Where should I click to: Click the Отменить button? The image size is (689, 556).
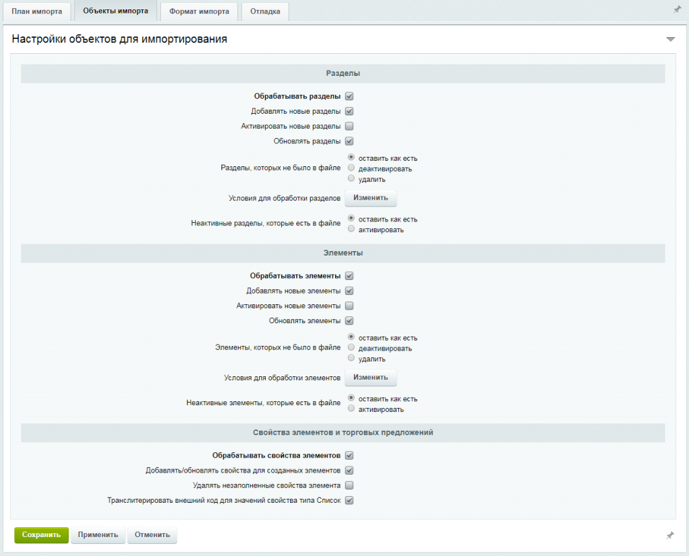click(x=152, y=535)
